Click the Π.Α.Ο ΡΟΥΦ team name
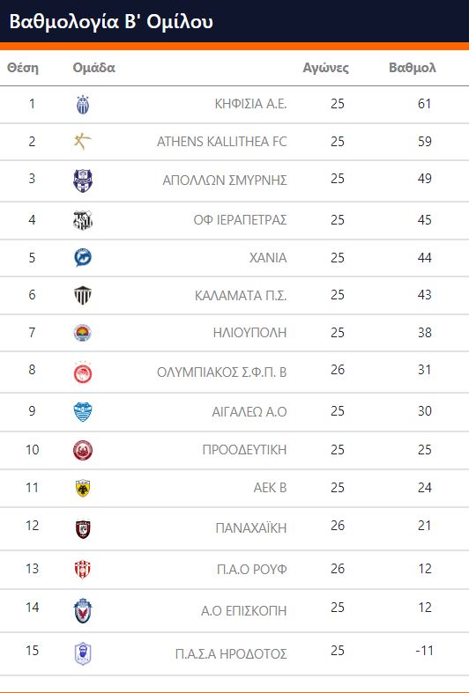Screen dimensions: 469x693 [x=252, y=570]
